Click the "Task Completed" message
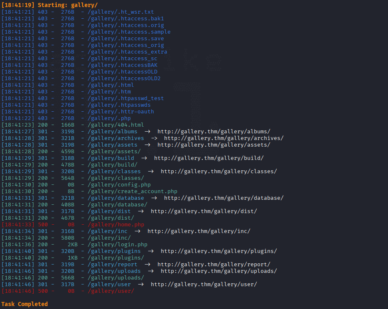 point(25,304)
